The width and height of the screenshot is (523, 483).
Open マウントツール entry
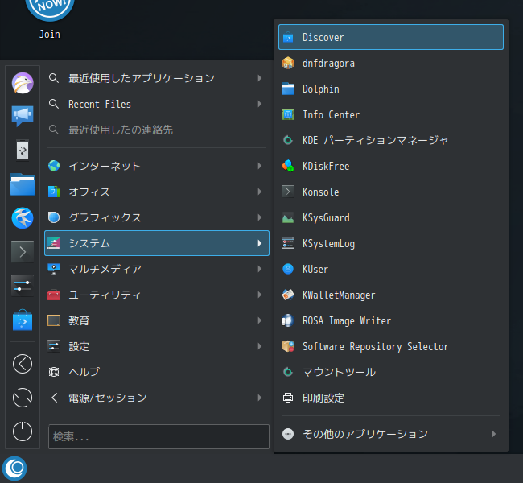(x=391, y=372)
